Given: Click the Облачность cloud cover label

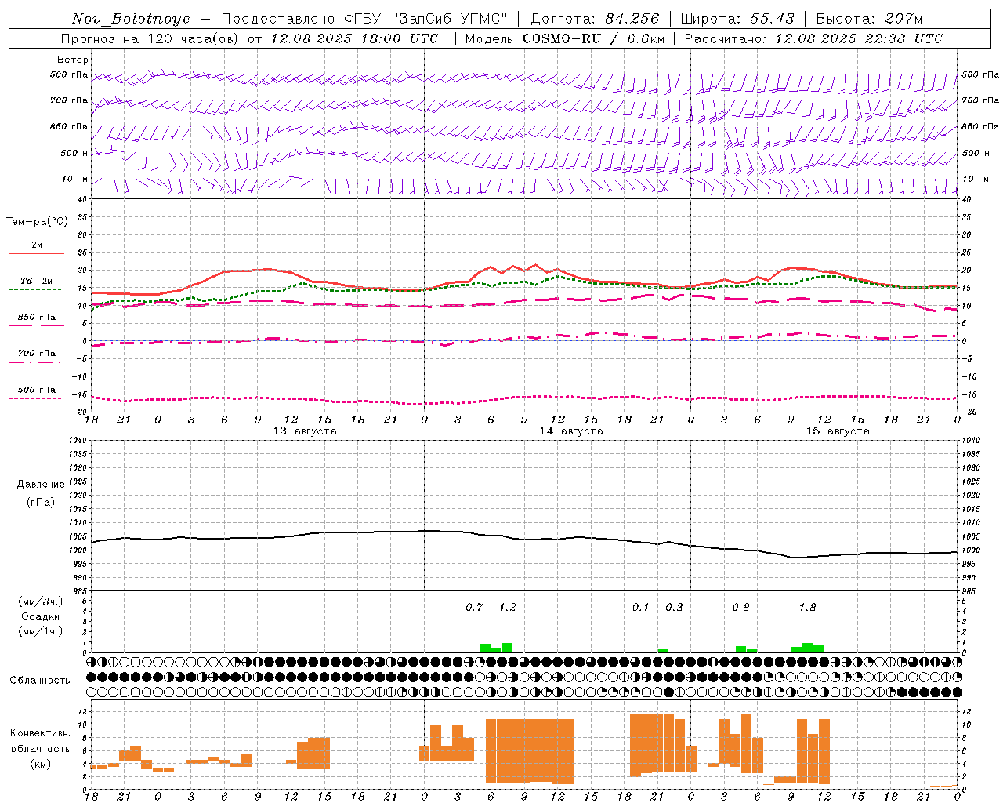Looking at the screenshot, I should pyautogui.click(x=40, y=681).
